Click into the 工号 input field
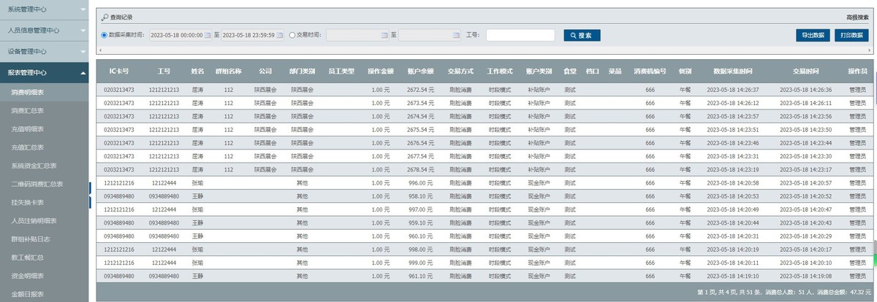 point(522,35)
